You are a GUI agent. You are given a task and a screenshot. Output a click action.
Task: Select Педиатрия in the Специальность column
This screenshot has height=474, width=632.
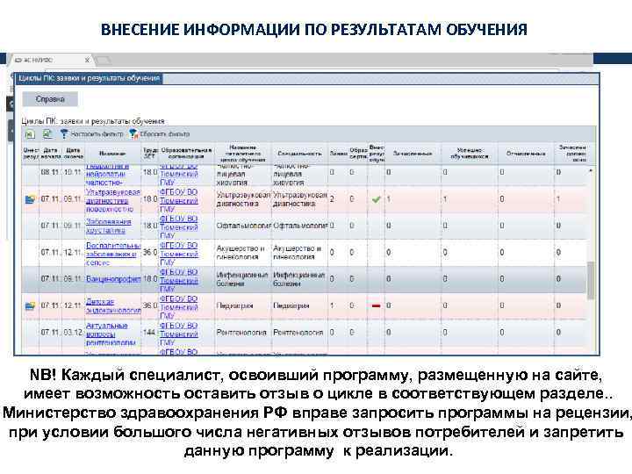[x=291, y=306]
